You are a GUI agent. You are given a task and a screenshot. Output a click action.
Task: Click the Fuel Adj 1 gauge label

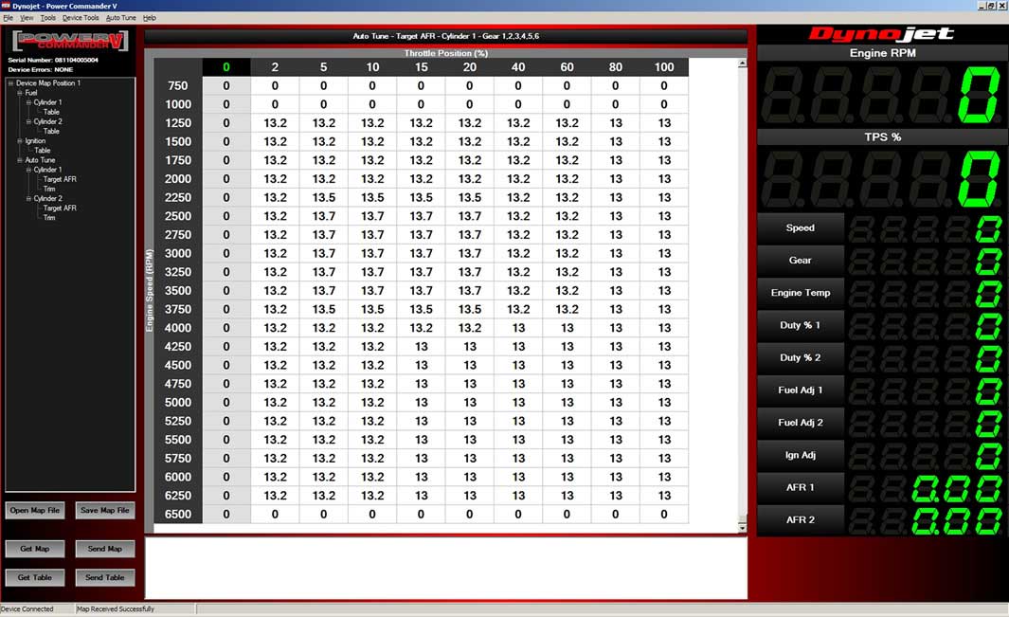[801, 390]
